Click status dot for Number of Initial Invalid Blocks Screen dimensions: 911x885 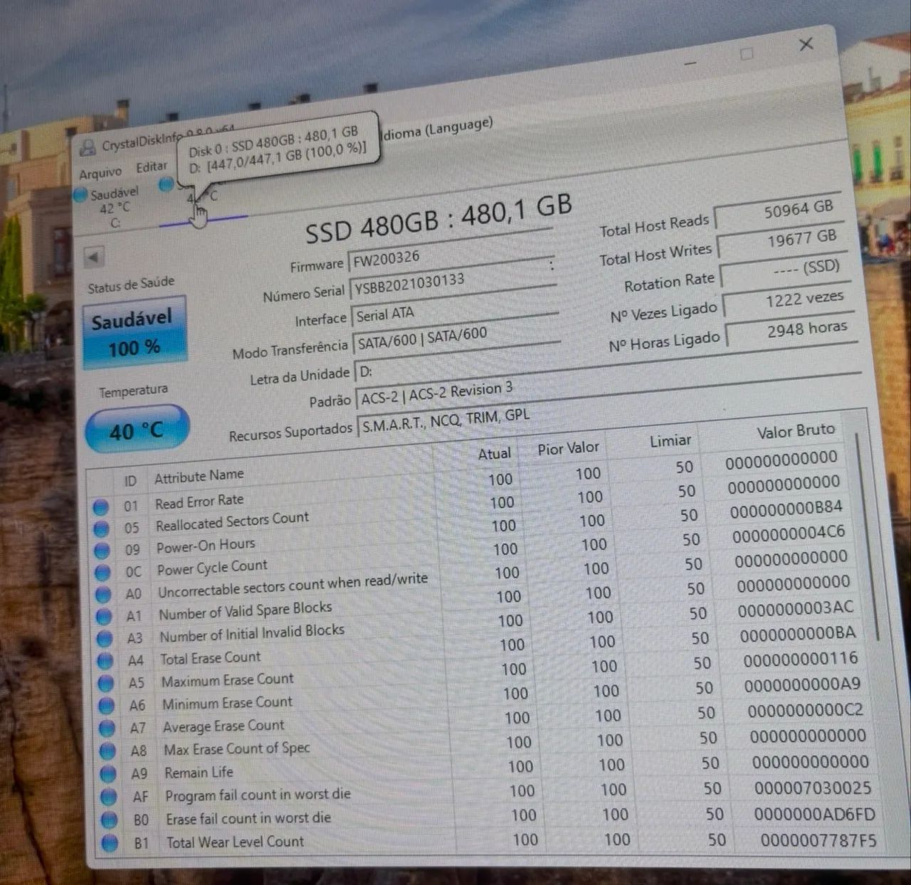tap(105, 638)
